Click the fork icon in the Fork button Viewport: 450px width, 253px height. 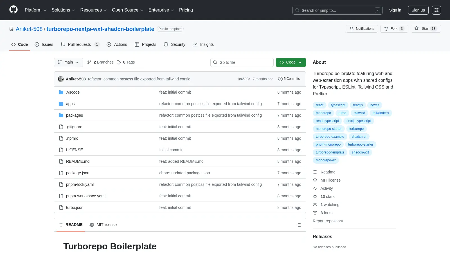pyautogui.click(x=386, y=29)
